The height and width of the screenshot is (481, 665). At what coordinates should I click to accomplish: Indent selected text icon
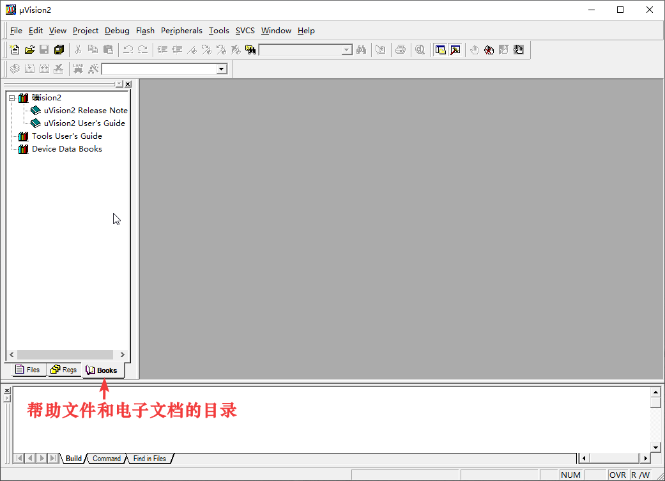pos(162,50)
